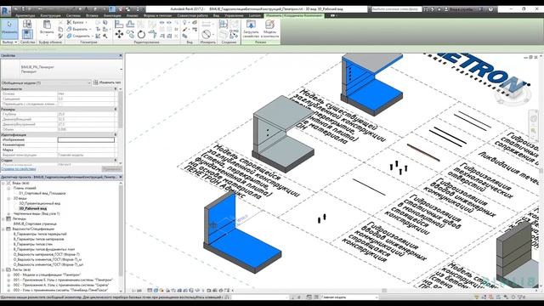This screenshot has height=306, width=544.
Task: Close the Диспетчер проекта browser panel
Action: point(121,177)
